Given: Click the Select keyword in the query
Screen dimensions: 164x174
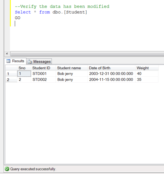Looking at the screenshot, I should point(23,12).
